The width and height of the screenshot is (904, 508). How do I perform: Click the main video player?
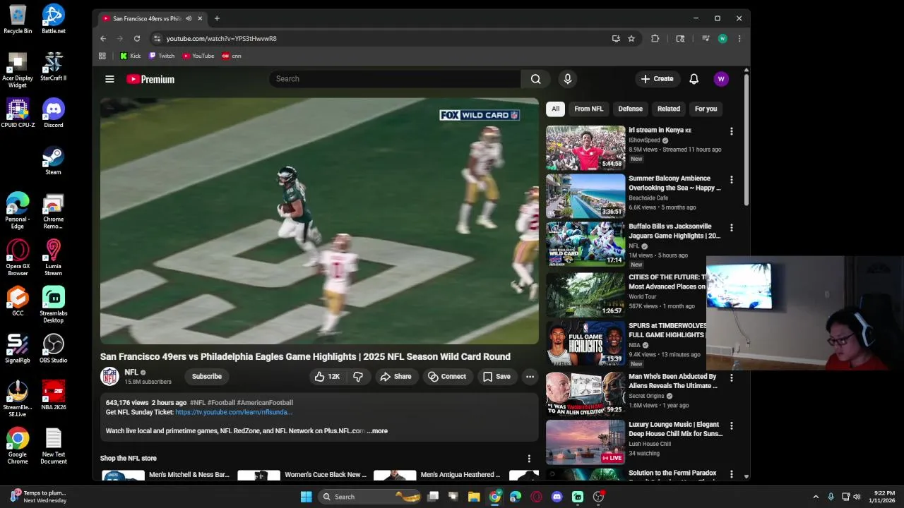[319, 221]
